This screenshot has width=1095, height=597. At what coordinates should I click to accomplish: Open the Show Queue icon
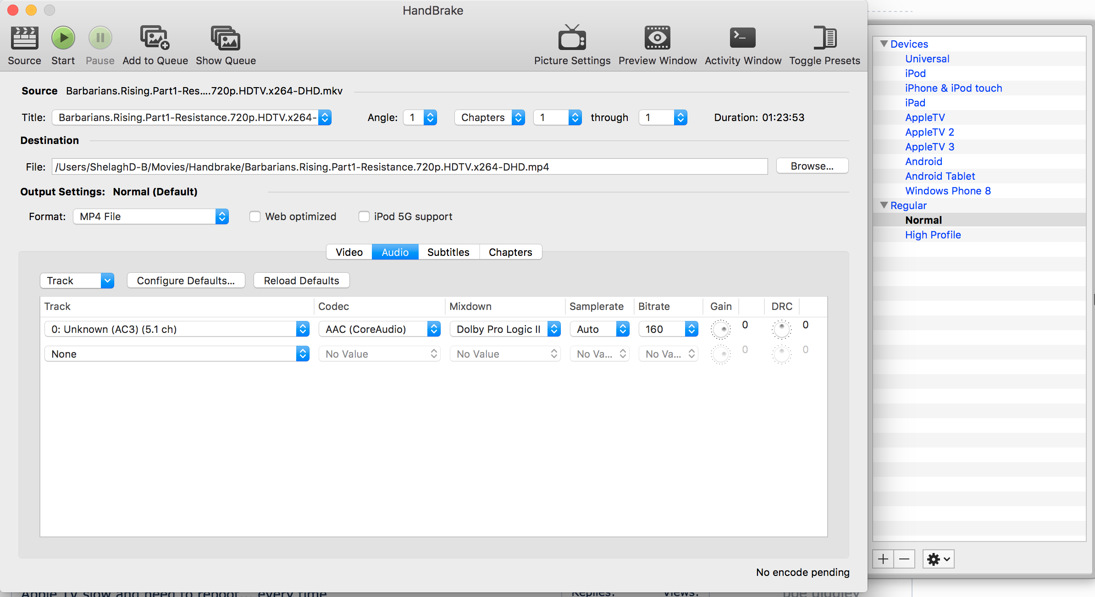pyautogui.click(x=226, y=38)
